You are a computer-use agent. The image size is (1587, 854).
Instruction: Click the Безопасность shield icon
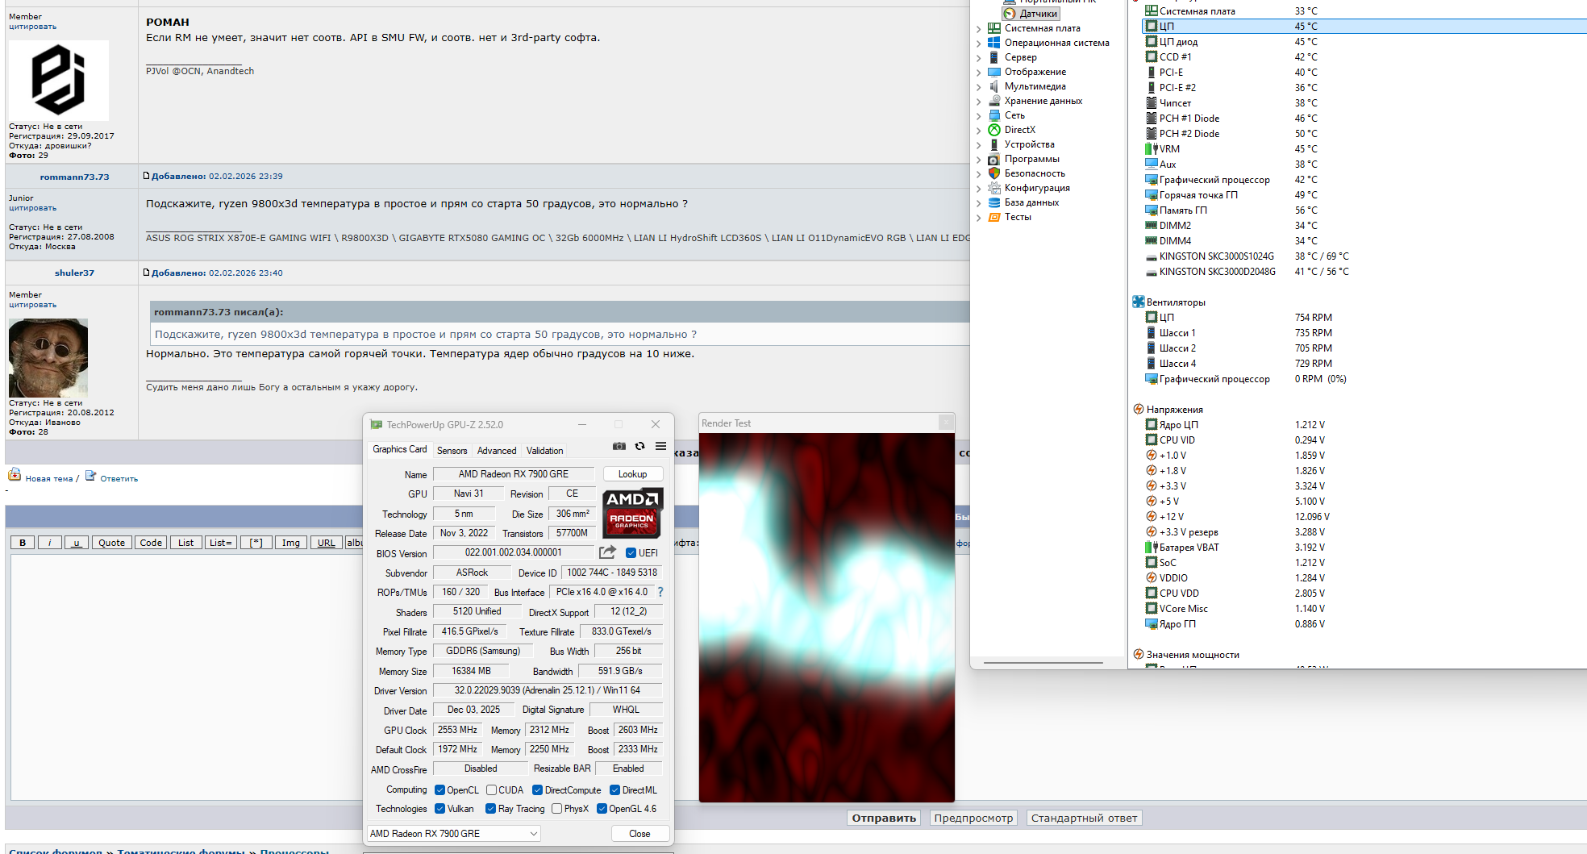[994, 173]
